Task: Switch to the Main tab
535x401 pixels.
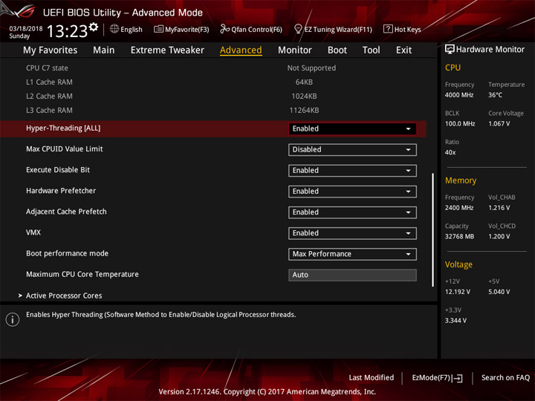Action: click(x=104, y=50)
